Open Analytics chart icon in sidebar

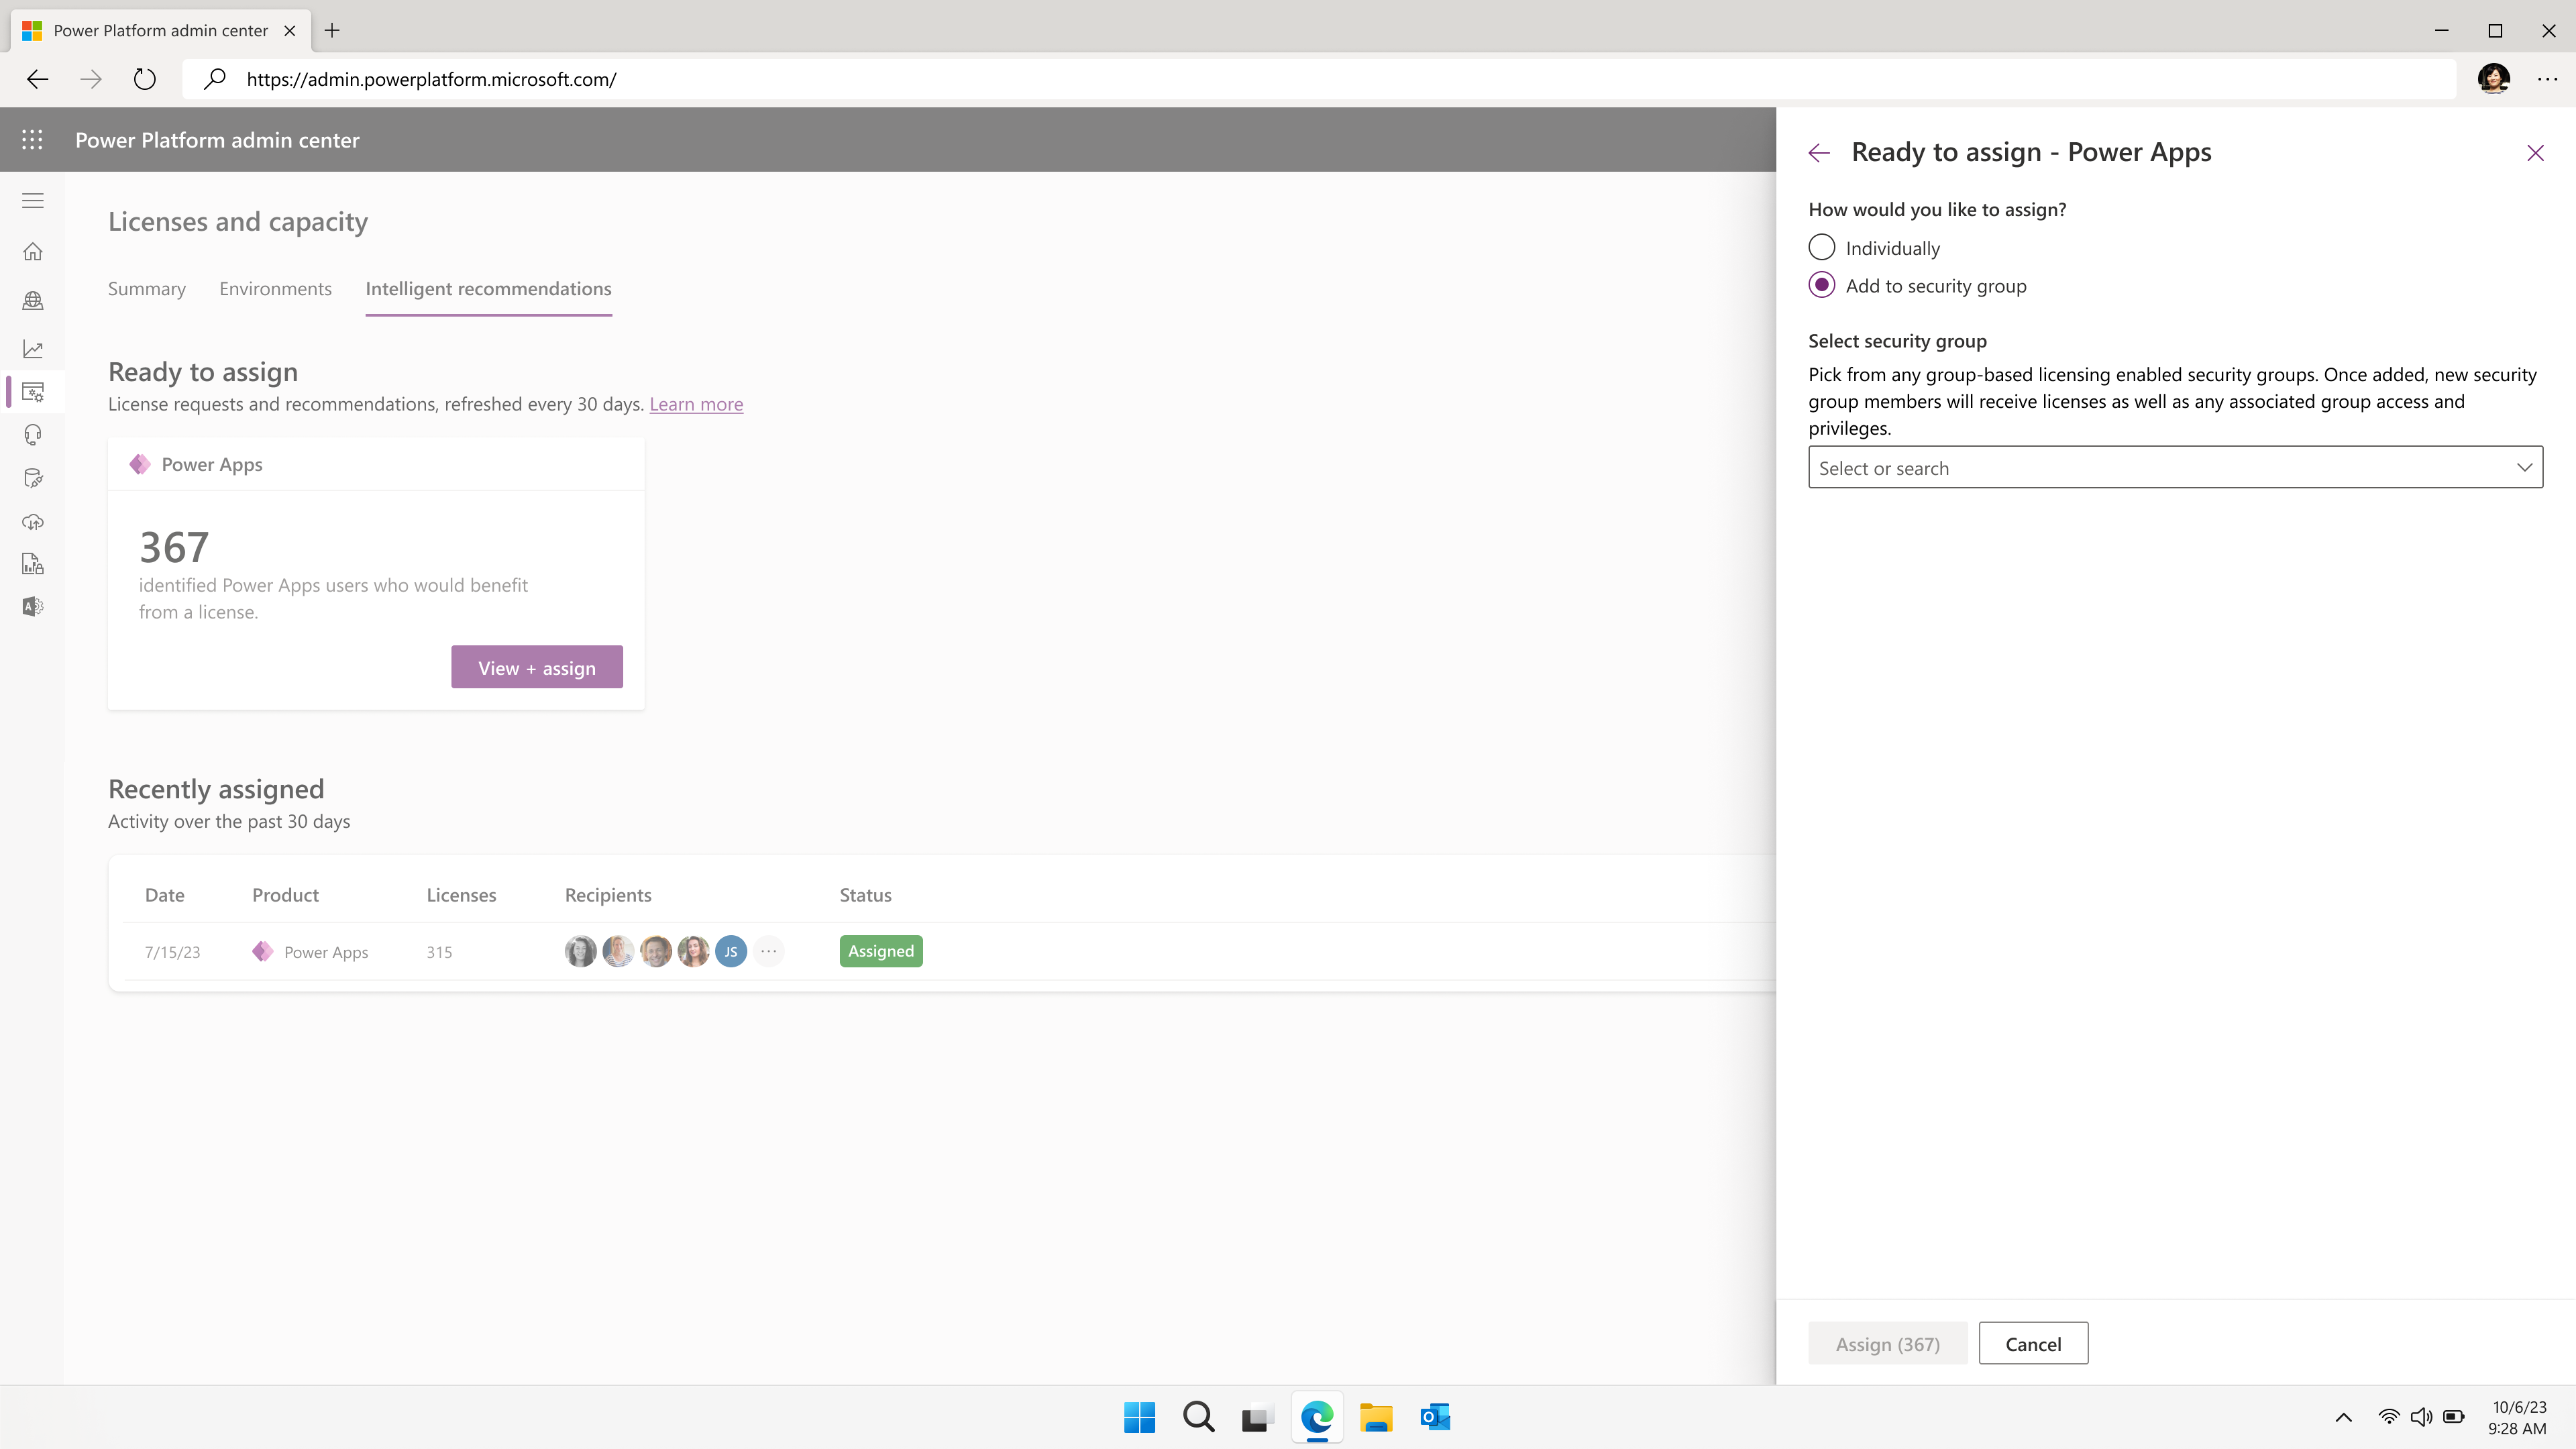pyautogui.click(x=32, y=349)
